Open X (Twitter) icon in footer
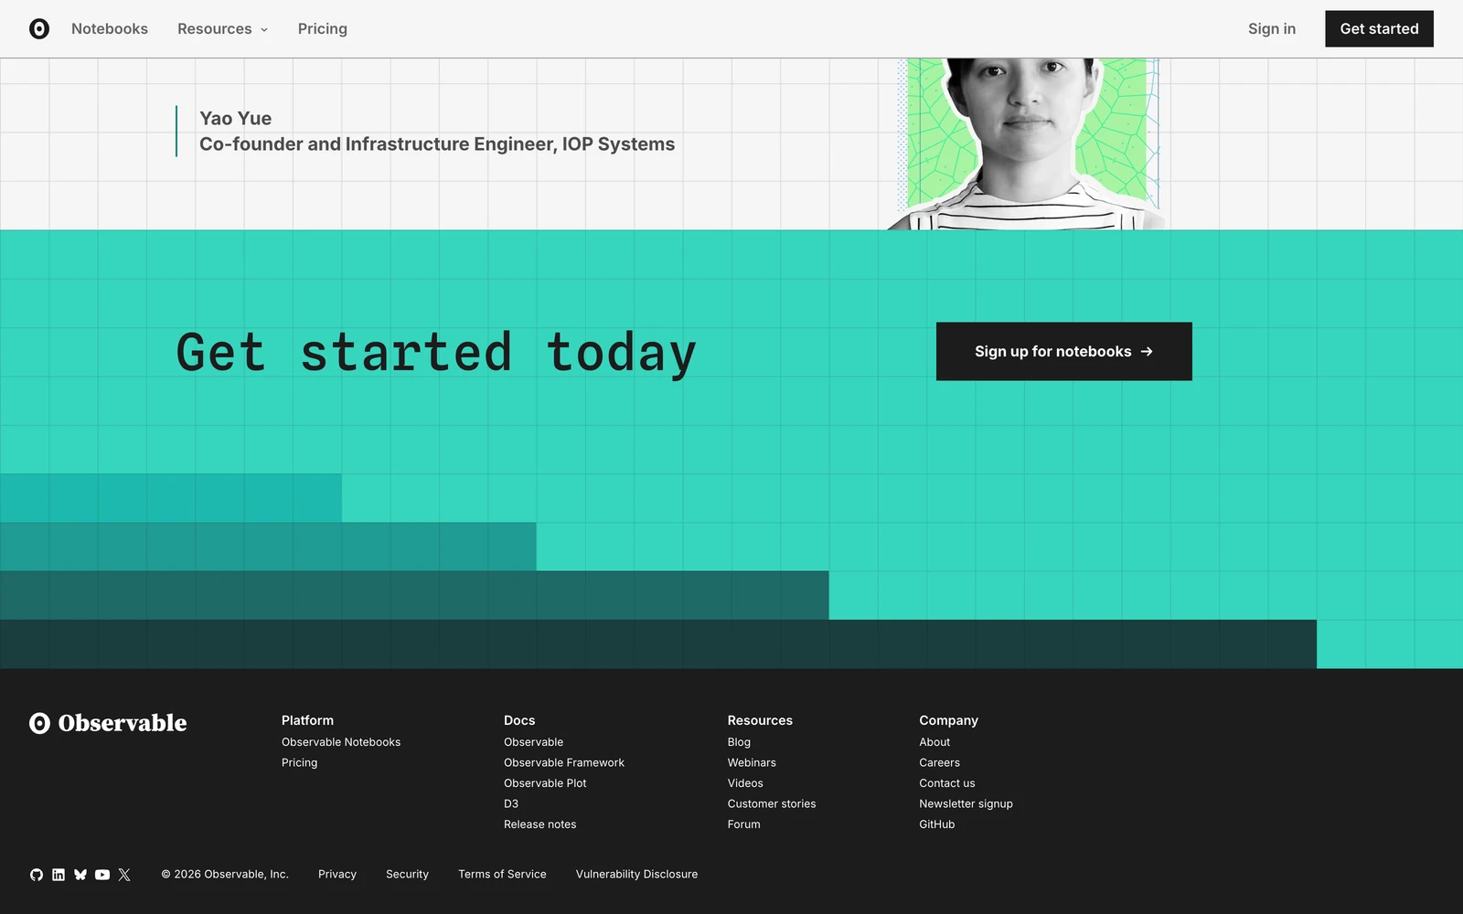 124,875
